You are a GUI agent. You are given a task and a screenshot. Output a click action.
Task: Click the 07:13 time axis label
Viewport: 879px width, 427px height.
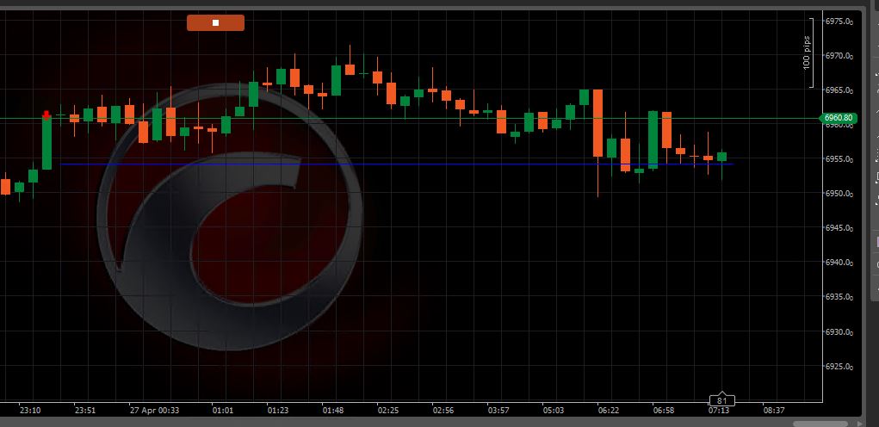click(719, 411)
